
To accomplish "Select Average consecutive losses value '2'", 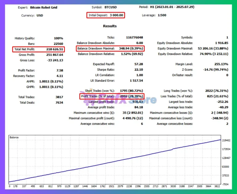I will click(x=227, y=124).
